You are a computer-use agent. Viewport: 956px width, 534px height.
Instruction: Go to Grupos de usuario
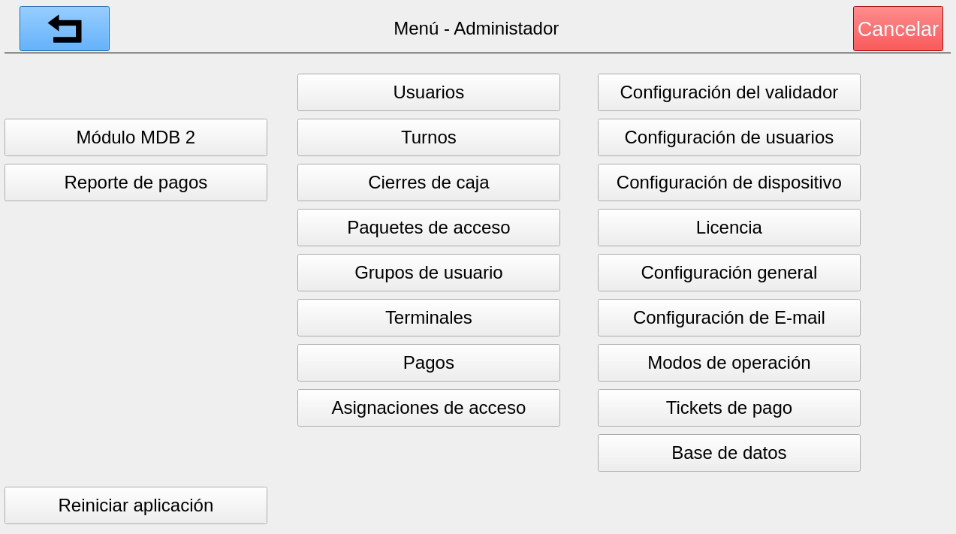(428, 273)
